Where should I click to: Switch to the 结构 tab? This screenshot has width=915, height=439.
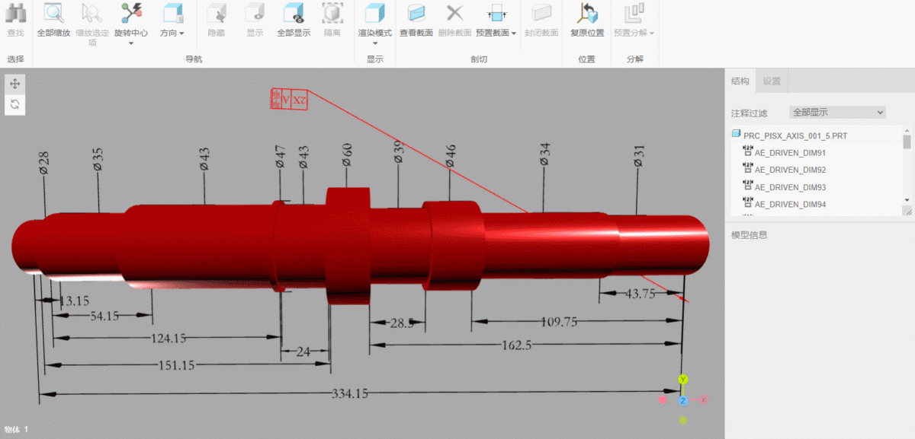click(x=740, y=81)
